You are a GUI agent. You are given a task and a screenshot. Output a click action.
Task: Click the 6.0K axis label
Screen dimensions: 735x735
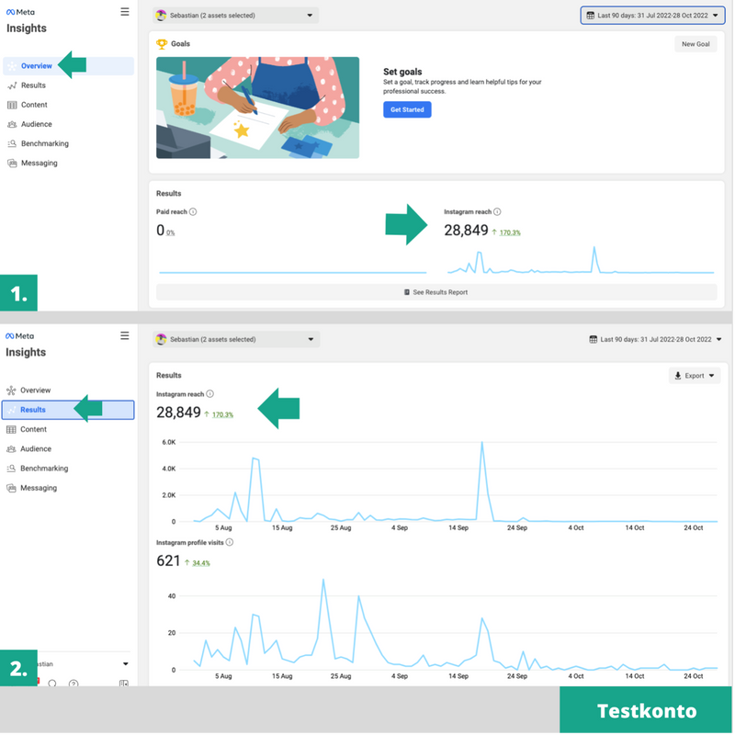169,443
